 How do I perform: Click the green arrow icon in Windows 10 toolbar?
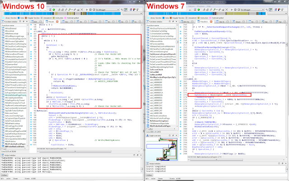tap(70, 9)
